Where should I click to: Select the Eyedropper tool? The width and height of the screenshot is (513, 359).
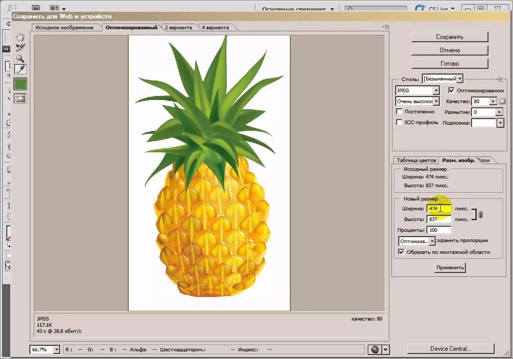point(21,69)
